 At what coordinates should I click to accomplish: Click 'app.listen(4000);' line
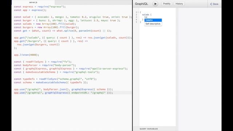(x=27, y=55)
